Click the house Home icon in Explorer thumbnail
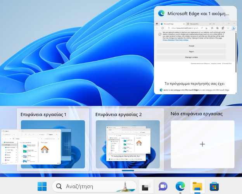242x194 pixels. tap(45, 149)
